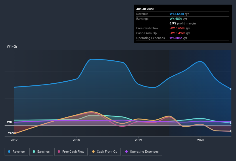
Task: Click the 2018 x-axis label
Action: [x=76, y=140]
